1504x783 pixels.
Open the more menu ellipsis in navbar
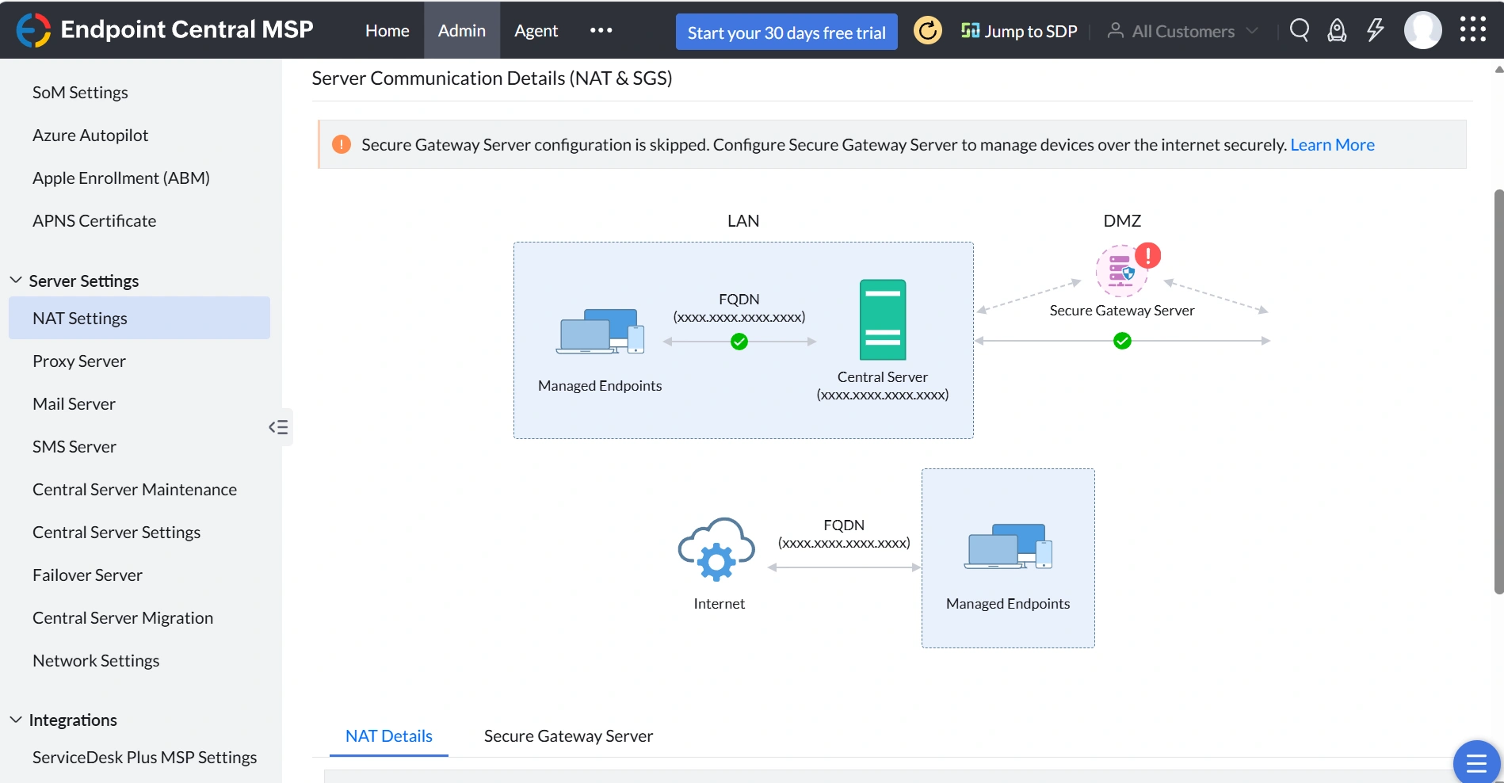(601, 30)
